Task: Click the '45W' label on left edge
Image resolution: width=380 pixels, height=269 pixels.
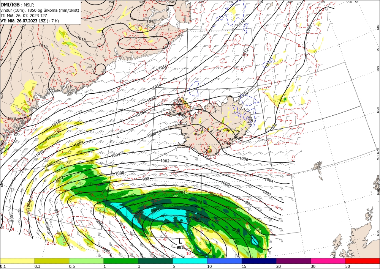Action: 2,96
